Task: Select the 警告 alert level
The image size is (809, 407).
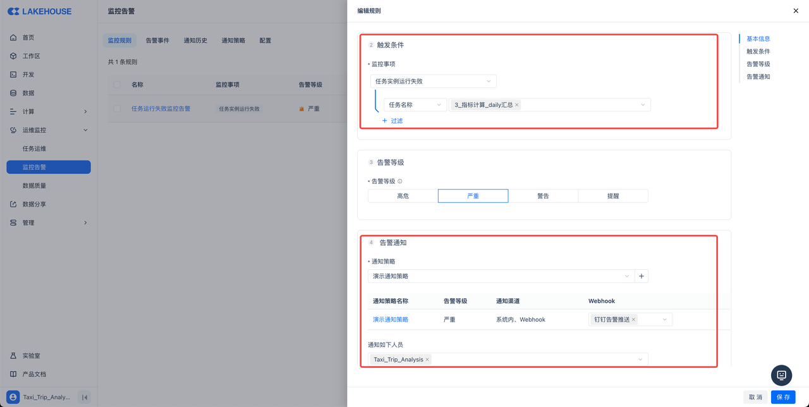Action: [x=543, y=196]
